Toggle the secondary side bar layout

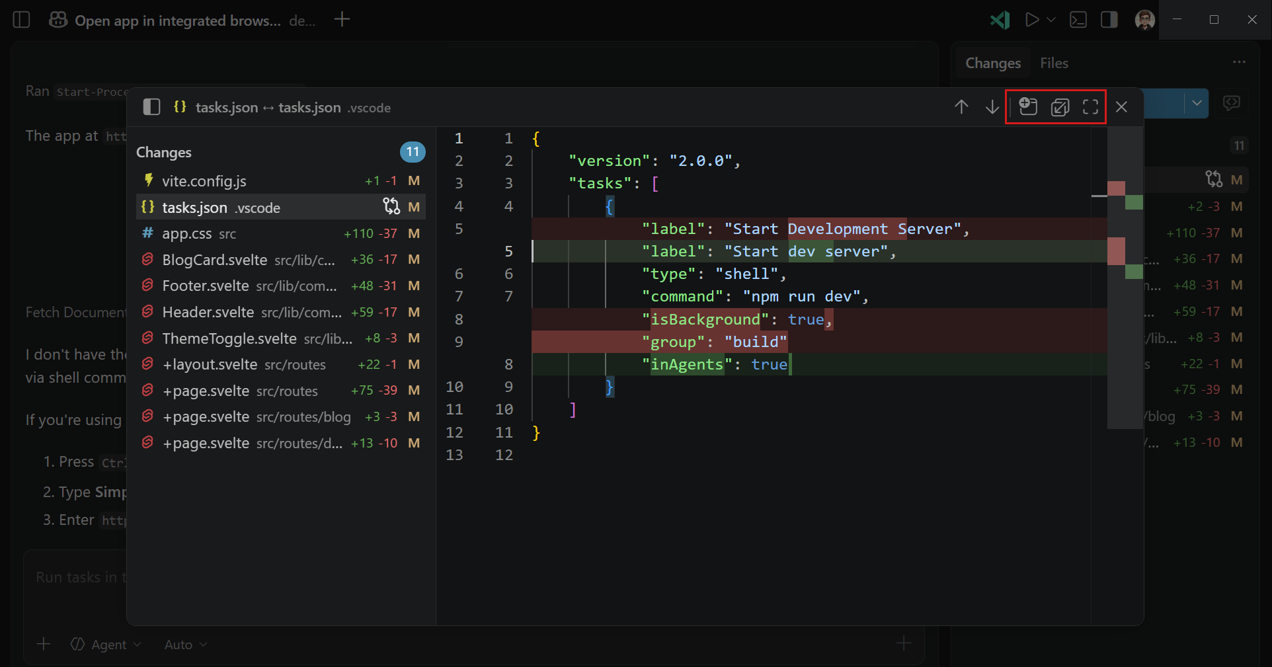(1109, 20)
